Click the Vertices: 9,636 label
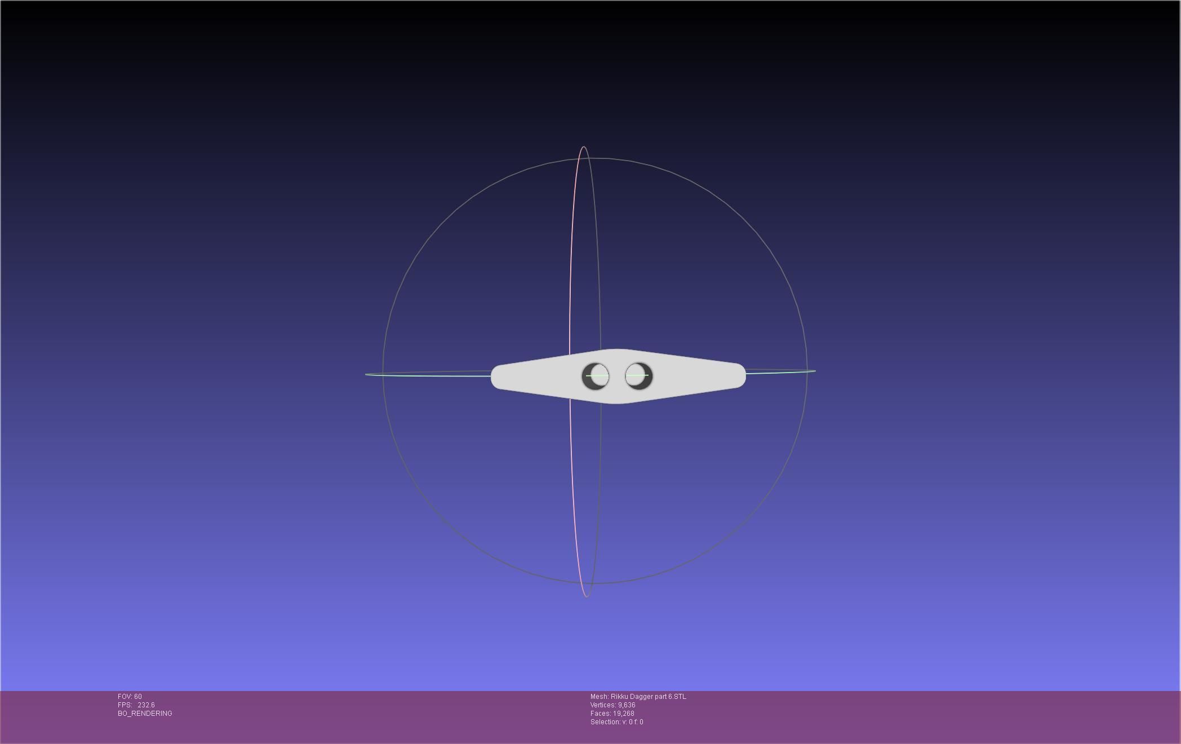This screenshot has height=744, width=1181. (x=612, y=705)
